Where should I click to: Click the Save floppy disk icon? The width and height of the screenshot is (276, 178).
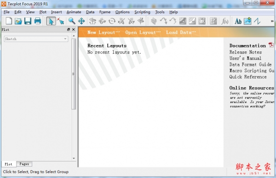click(28, 21)
